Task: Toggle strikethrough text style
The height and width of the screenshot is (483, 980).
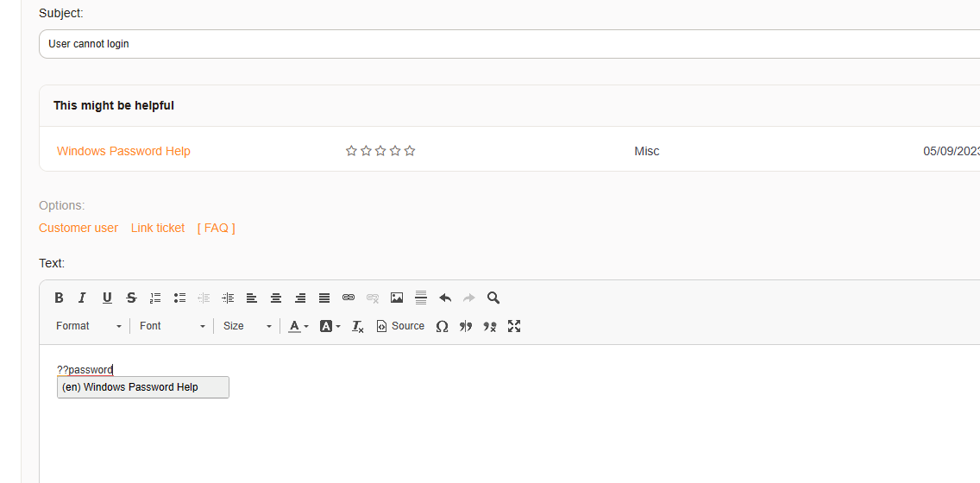Action: [131, 298]
